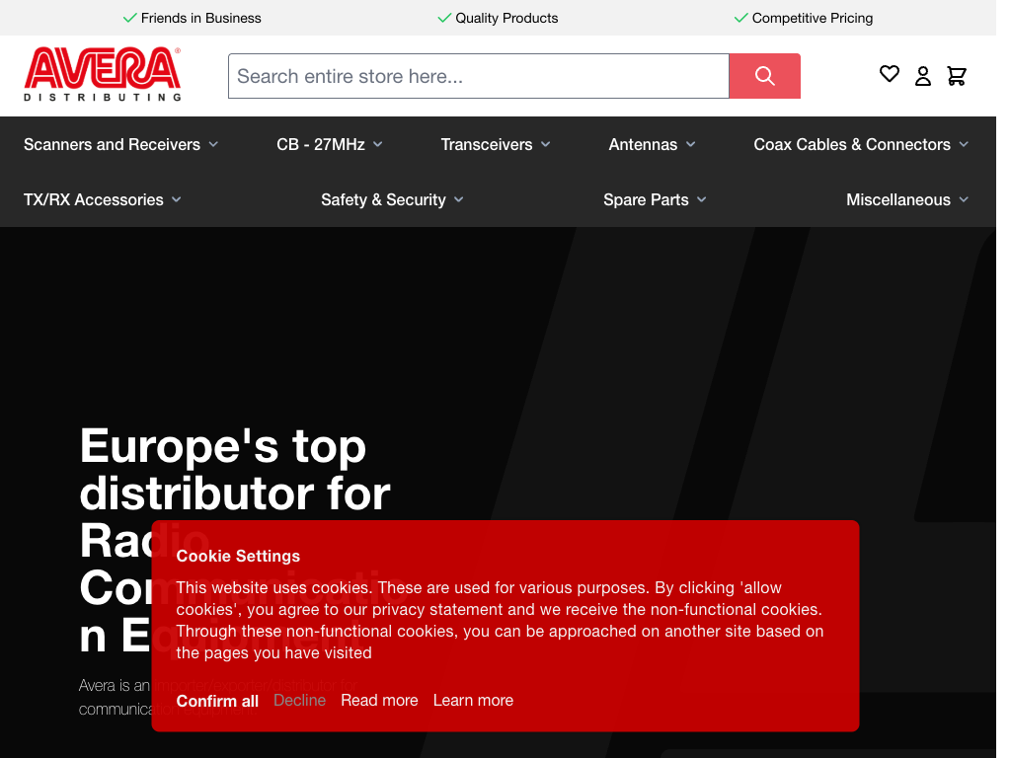Expand the Transceivers dropdown chevron

[546, 144]
